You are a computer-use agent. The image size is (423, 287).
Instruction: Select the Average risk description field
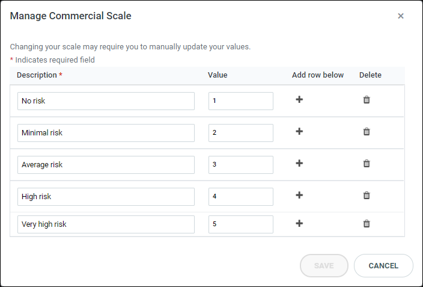coord(106,165)
